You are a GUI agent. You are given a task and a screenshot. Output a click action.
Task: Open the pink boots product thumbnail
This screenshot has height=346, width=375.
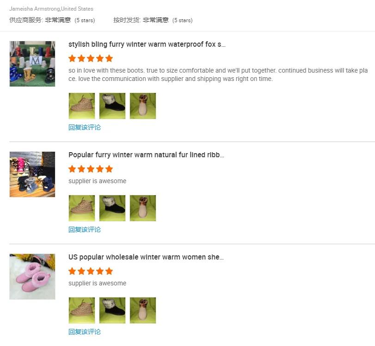(x=32, y=277)
